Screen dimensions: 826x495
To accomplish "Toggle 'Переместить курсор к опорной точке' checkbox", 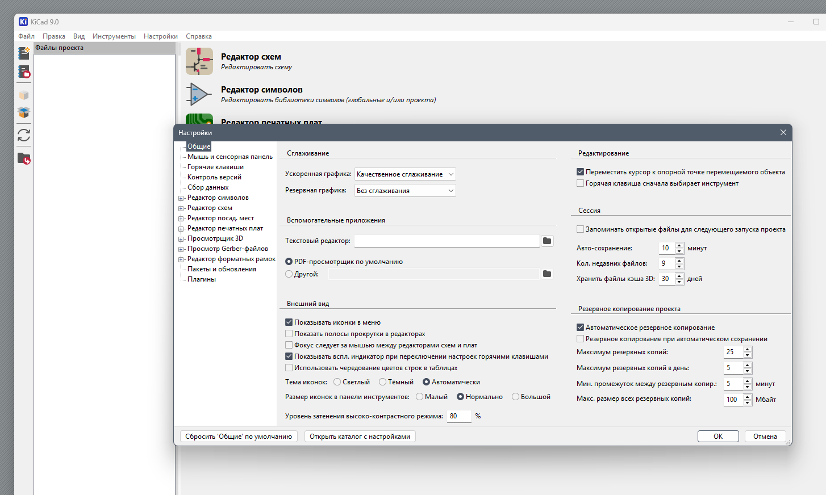I will click(x=581, y=172).
